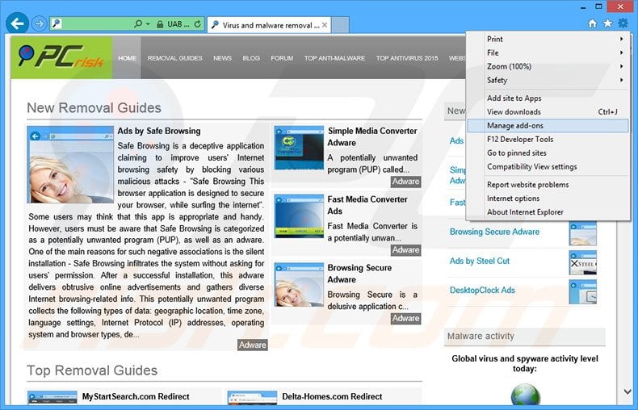Select Add site to Apps
Image resolution: width=638 pixels, height=410 pixels.
click(548, 98)
